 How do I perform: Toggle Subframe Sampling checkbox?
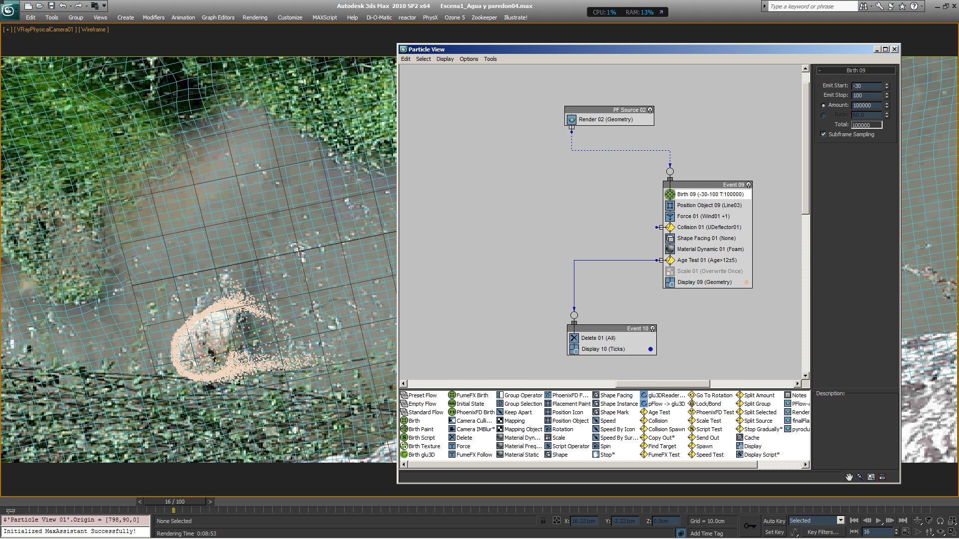[823, 134]
